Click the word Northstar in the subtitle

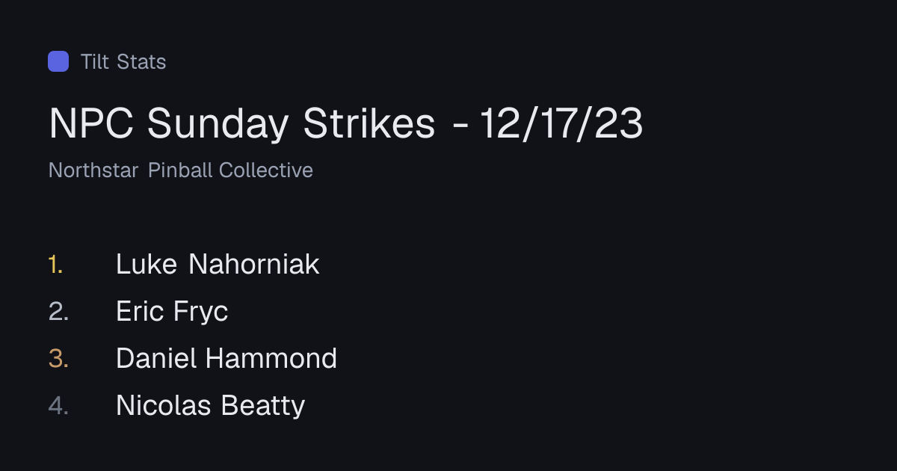click(93, 170)
